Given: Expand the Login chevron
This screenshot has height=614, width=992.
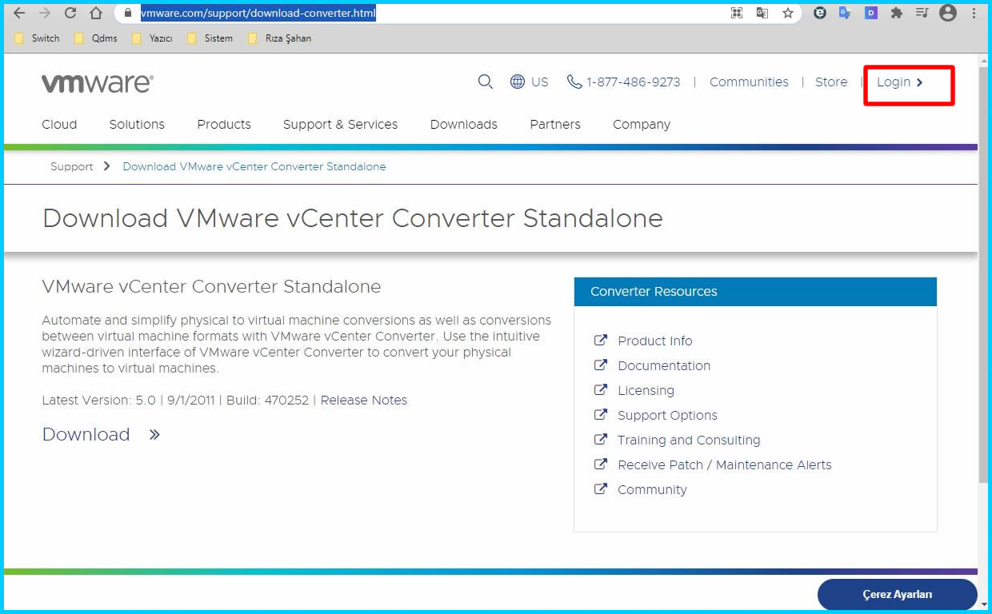Looking at the screenshot, I should click(920, 82).
